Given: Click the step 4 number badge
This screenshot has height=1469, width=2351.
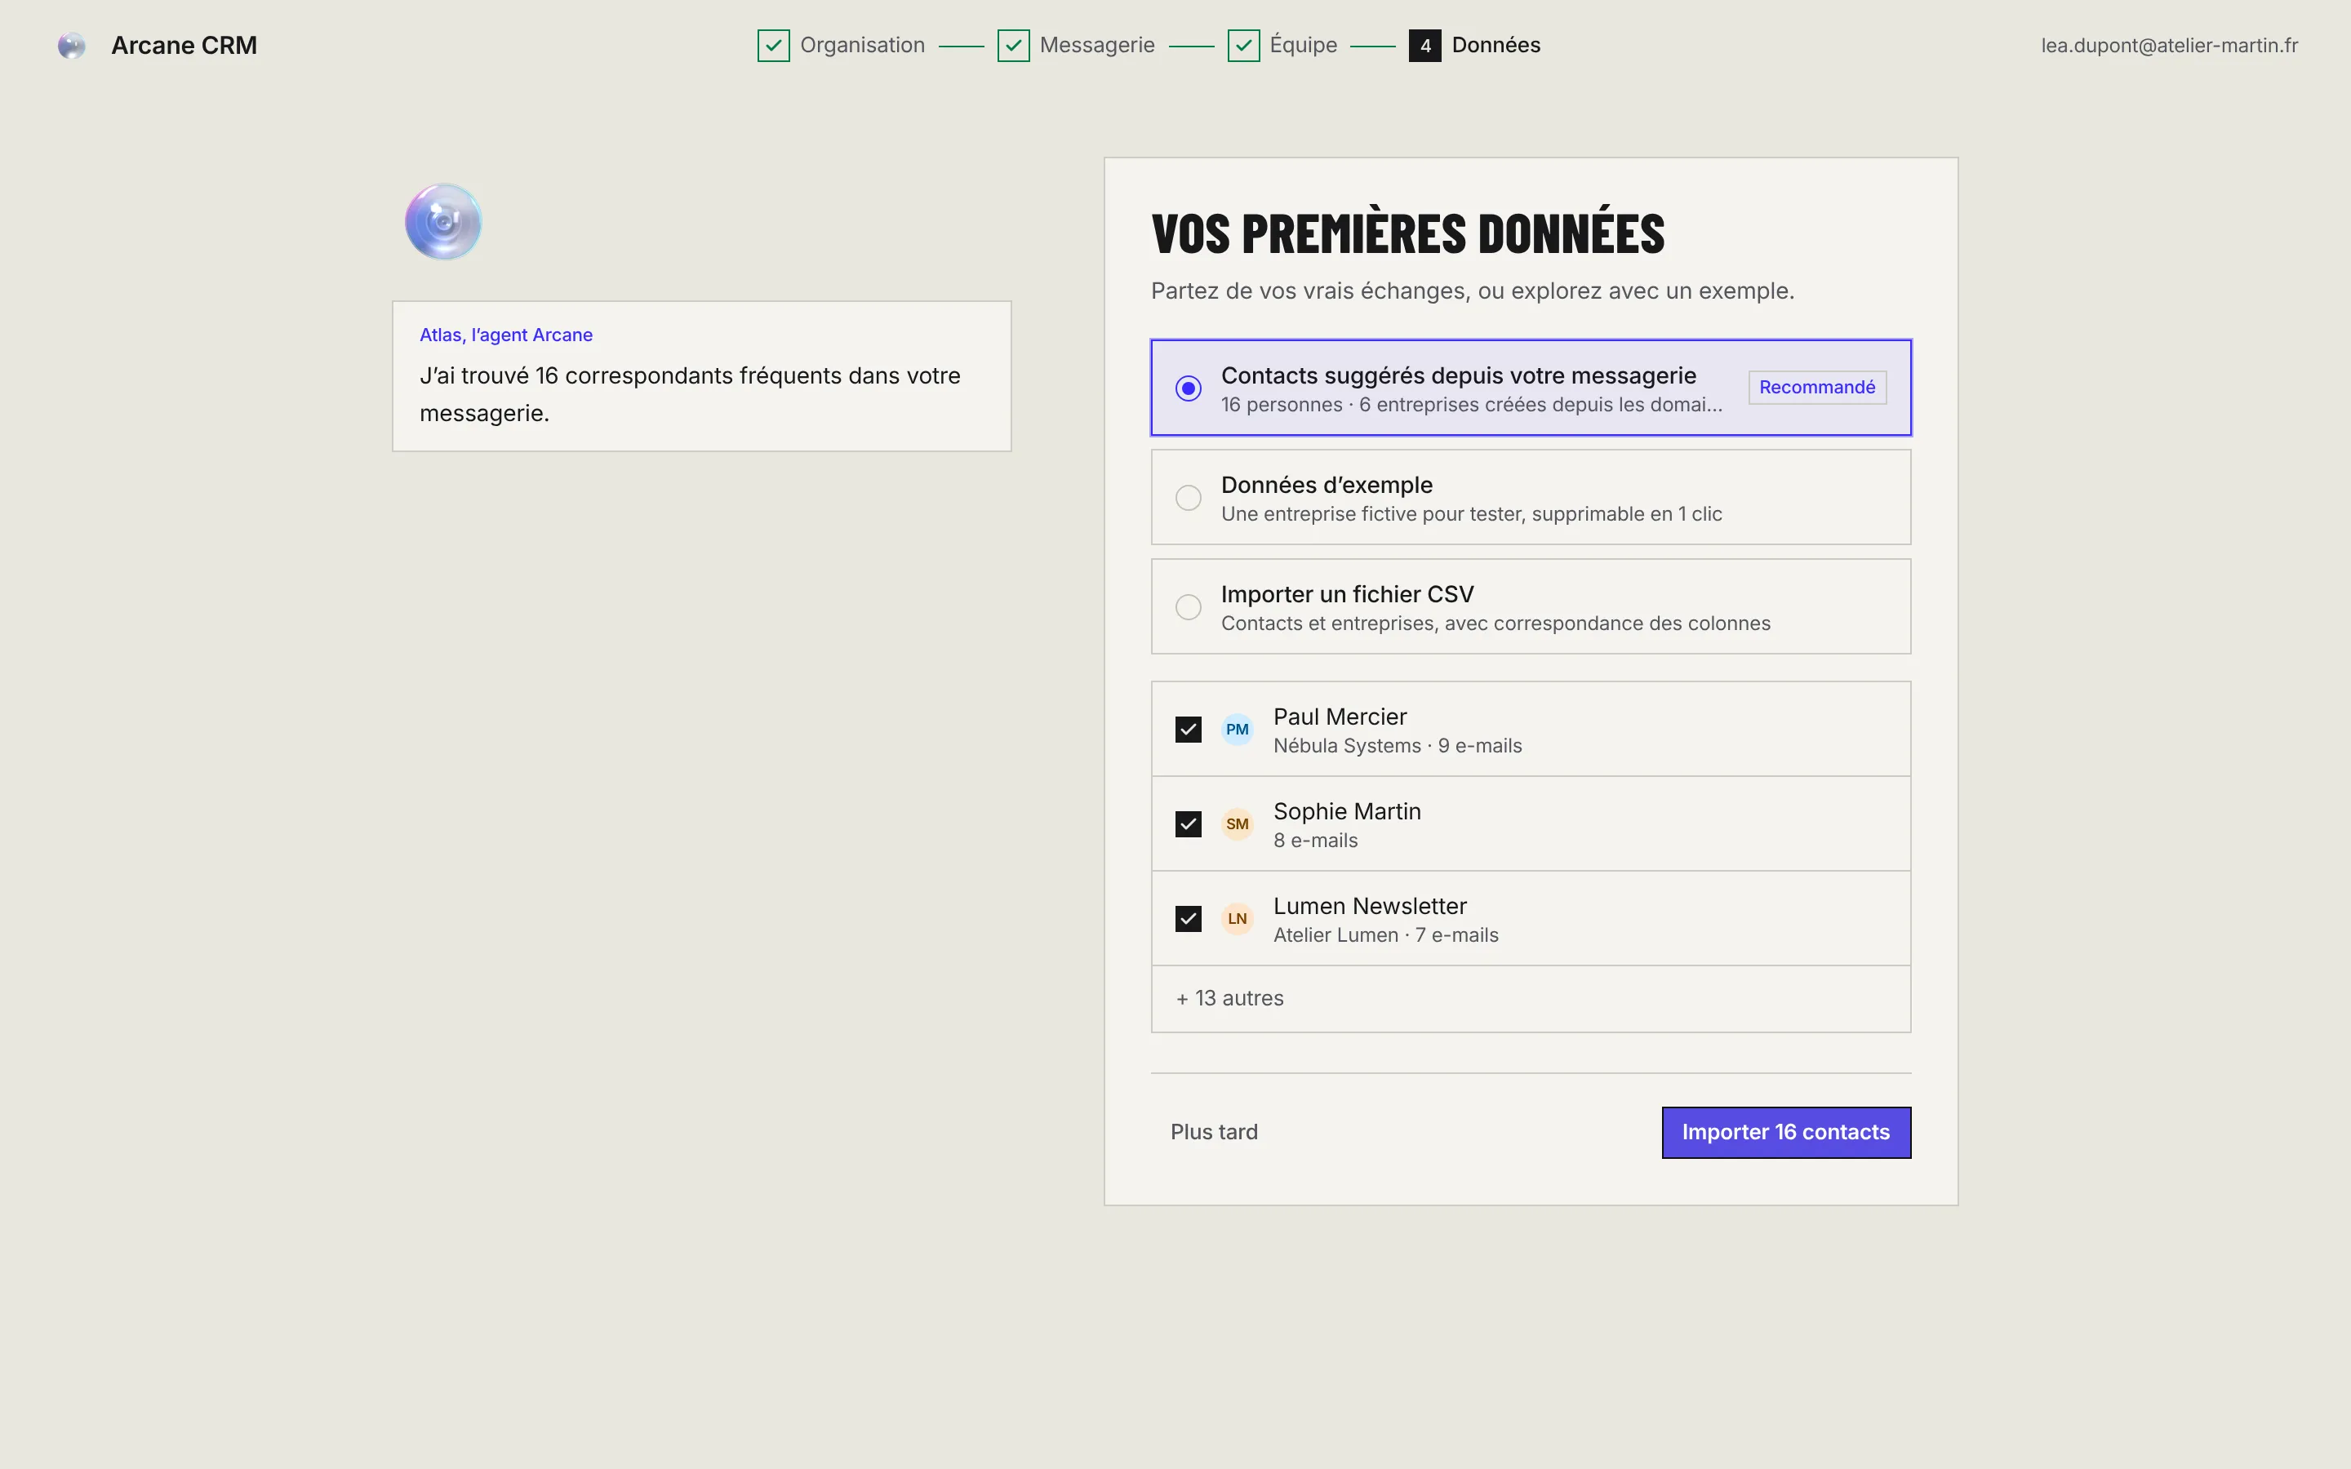Looking at the screenshot, I should (x=1425, y=46).
